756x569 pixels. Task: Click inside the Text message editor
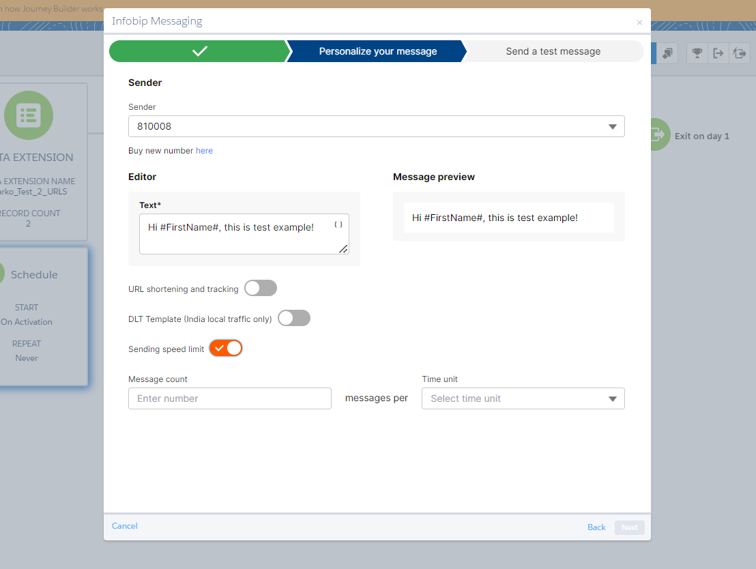point(244,234)
